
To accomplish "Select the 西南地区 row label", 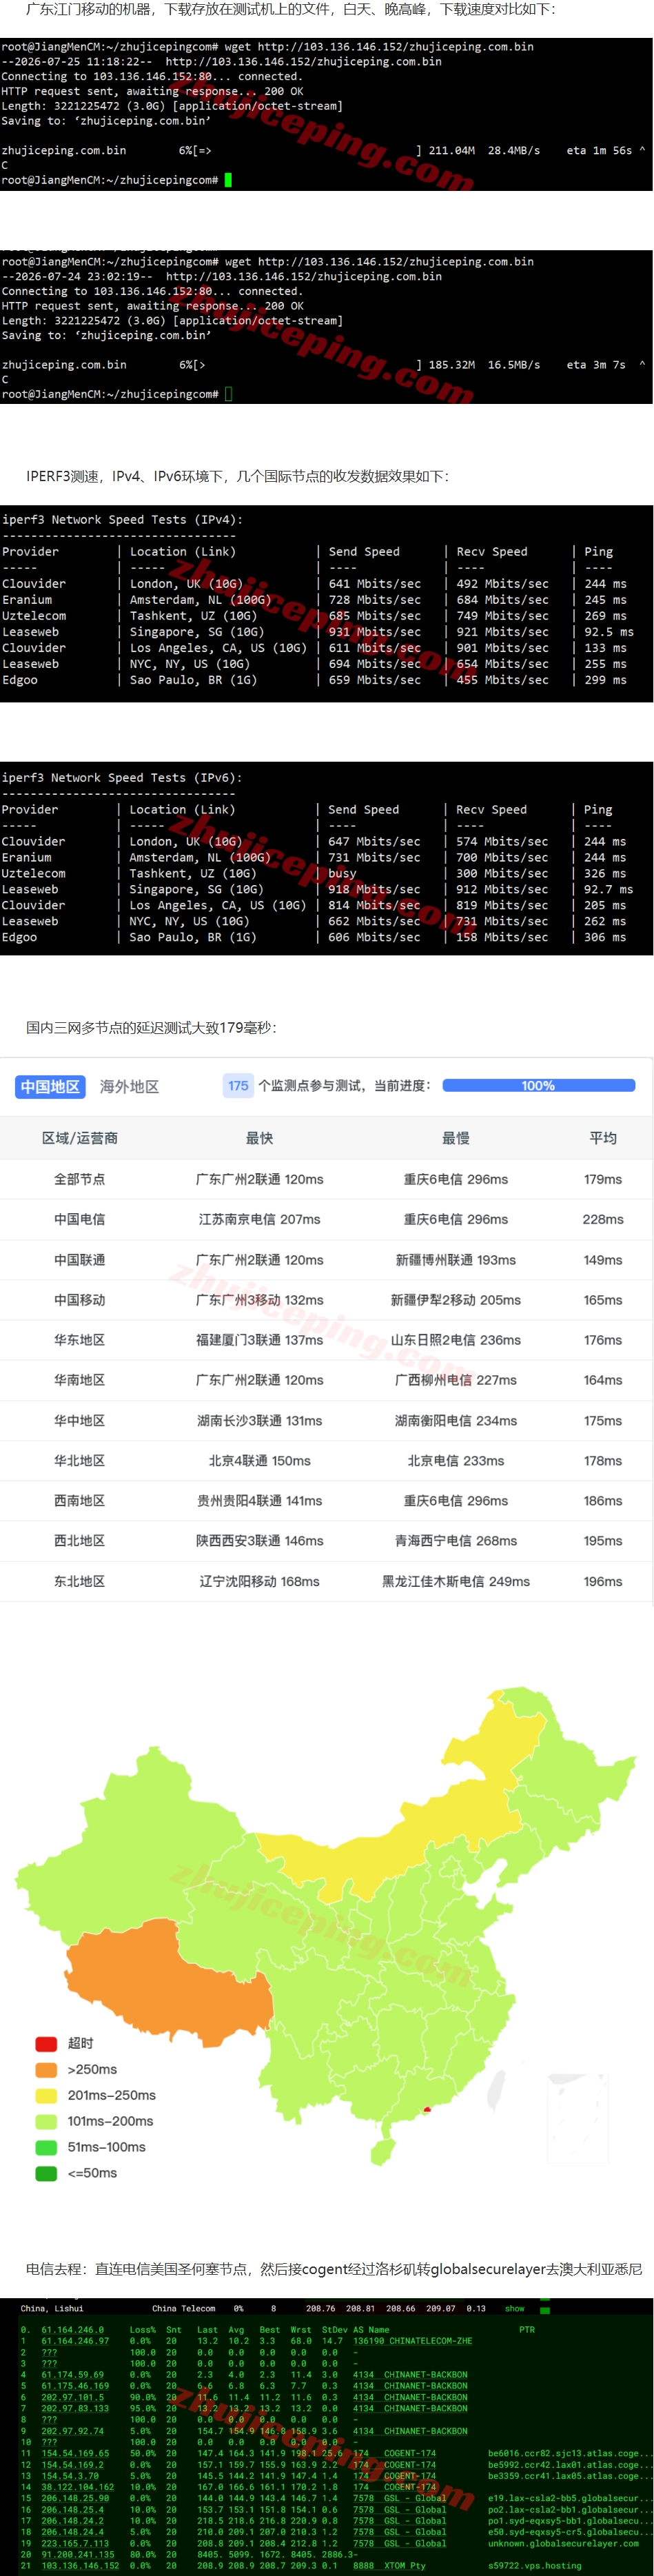I will 80,1501.
